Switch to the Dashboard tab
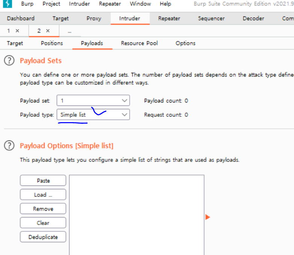 (x=21, y=18)
